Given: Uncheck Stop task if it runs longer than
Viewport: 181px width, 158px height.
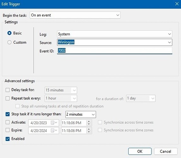Looking at the screenshot, I should click(x=8, y=114).
